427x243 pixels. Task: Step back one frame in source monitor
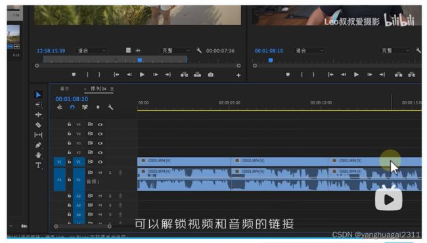tap(129, 75)
